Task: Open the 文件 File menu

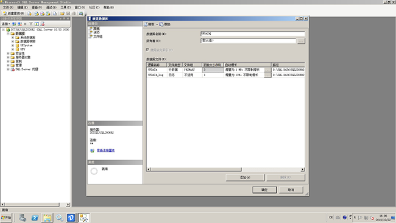Action: click(8, 7)
